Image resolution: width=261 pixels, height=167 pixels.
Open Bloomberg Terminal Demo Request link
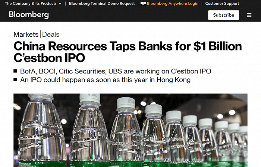[x=102, y=3]
